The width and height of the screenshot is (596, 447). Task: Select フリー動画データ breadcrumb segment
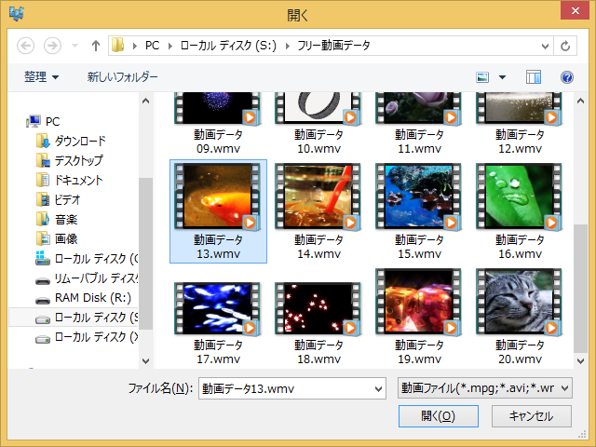coord(333,46)
